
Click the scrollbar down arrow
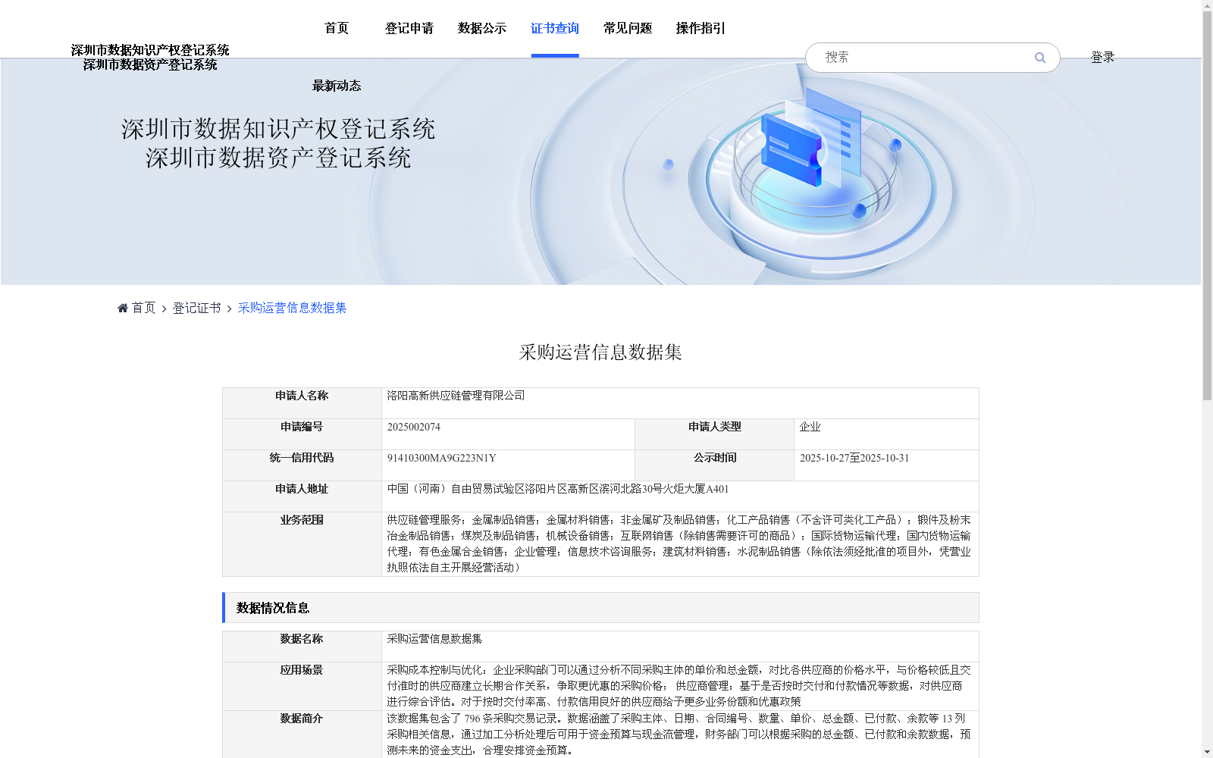point(1207,752)
